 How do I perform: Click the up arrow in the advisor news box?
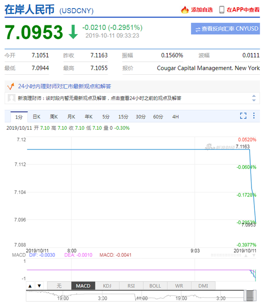click(x=254, y=96)
